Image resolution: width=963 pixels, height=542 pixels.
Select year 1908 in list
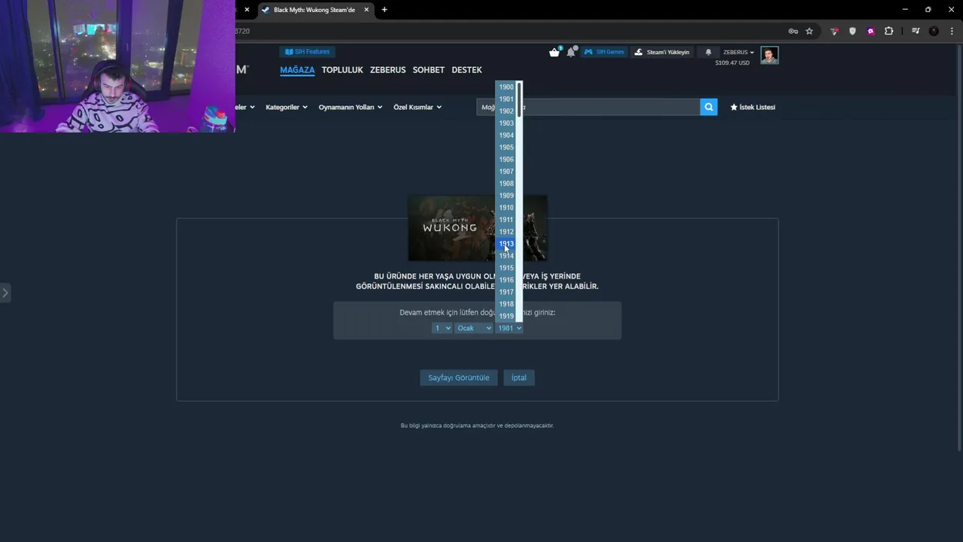[506, 184]
